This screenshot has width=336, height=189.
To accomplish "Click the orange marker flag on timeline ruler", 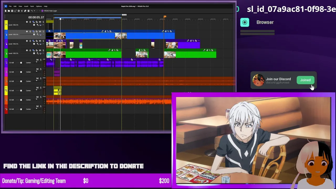I will pos(165,17).
